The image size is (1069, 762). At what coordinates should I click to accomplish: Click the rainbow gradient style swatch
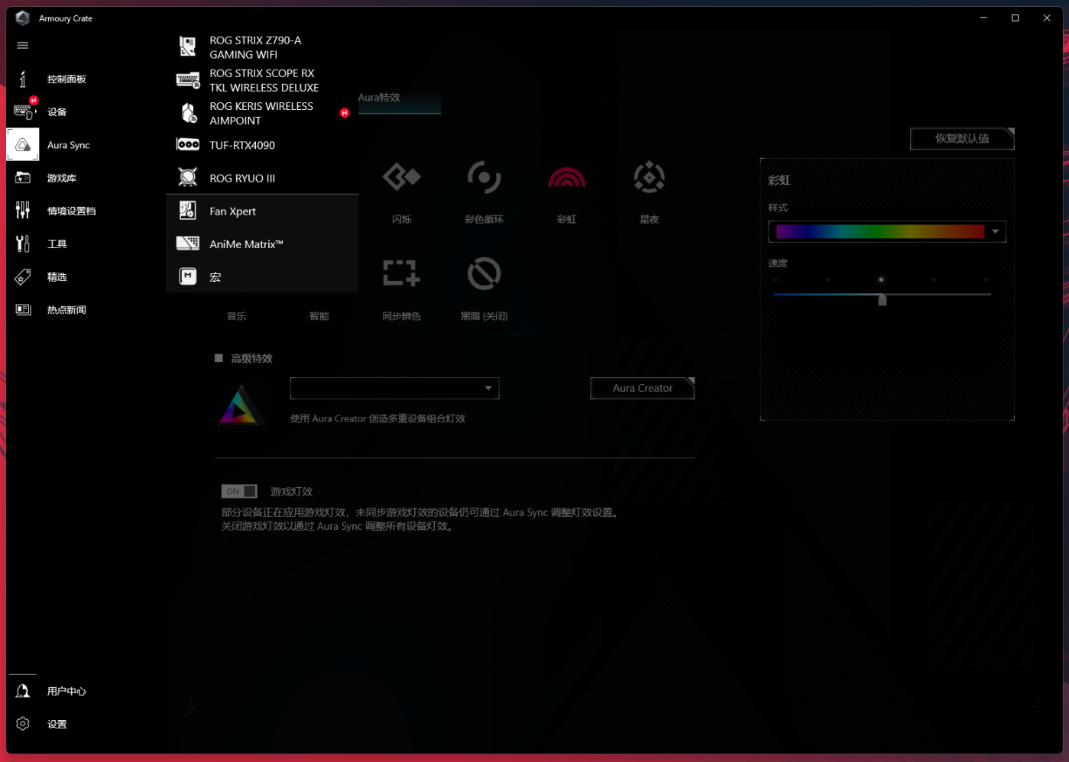click(879, 231)
